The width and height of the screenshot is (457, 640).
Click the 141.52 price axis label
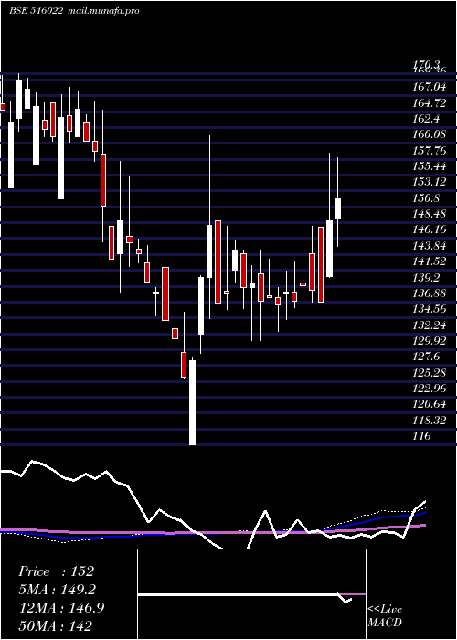point(429,261)
